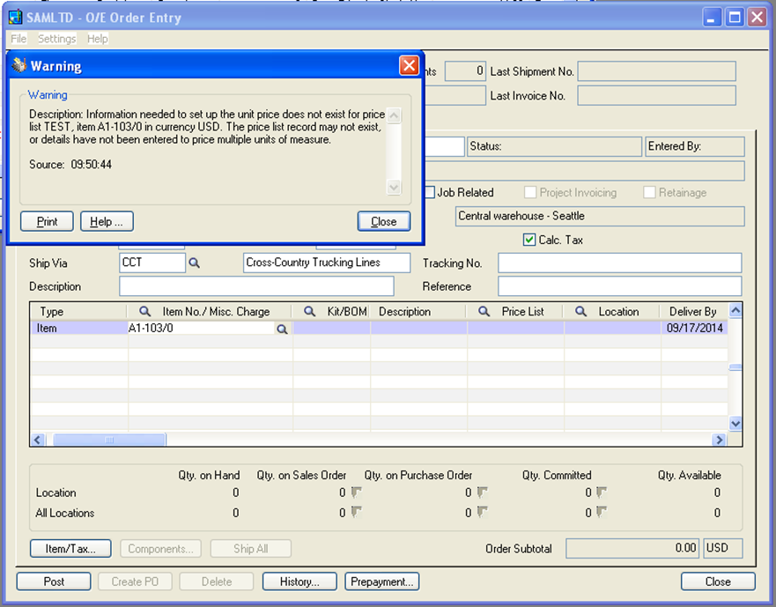
Task: Click grid horizontal scrollbar right arrow
Action: coord(719,440)
